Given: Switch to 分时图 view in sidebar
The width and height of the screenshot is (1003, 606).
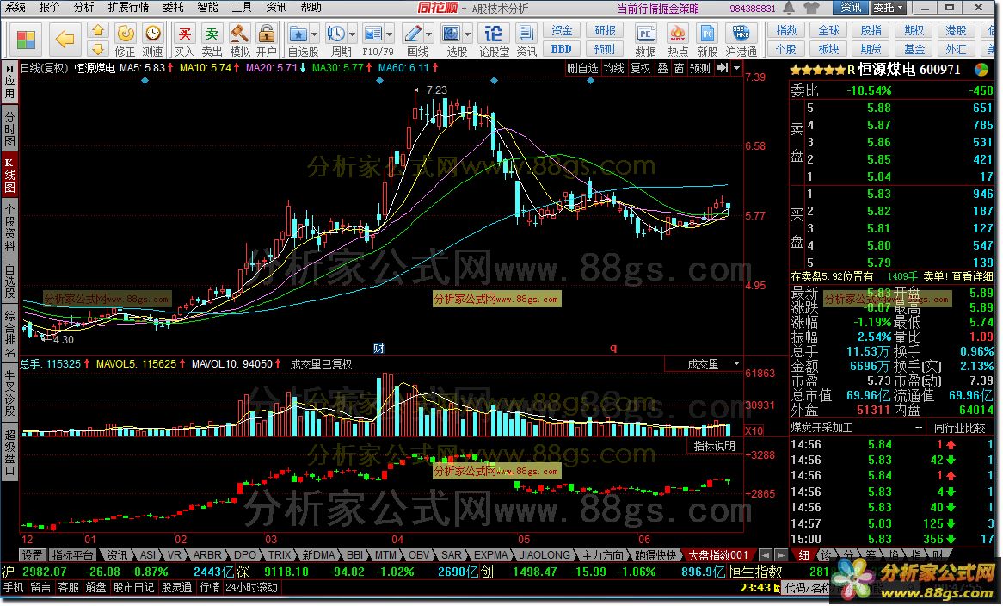Looking at the screenshot, I should point(9,128).
